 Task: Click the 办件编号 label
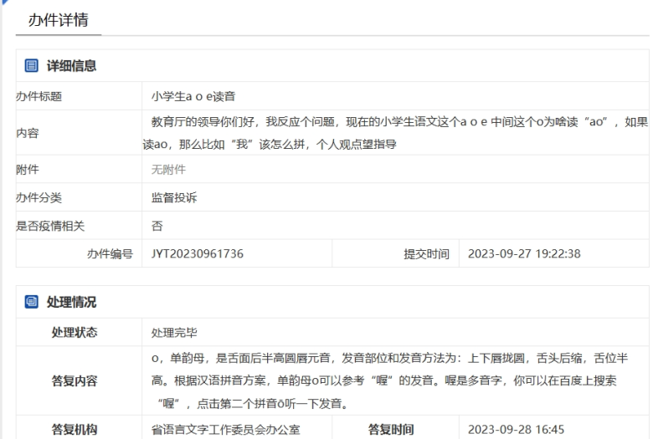tap(110, 254)
